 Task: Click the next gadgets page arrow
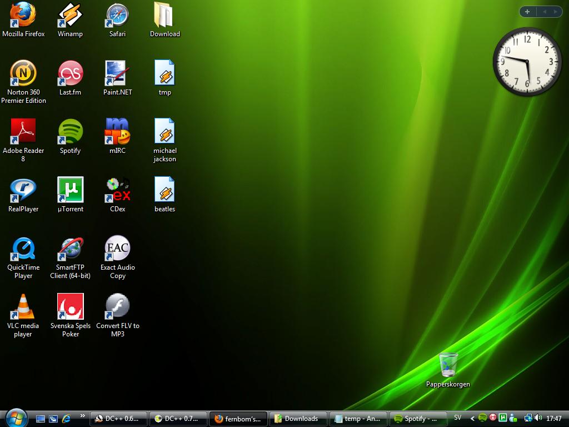(555, 12)
